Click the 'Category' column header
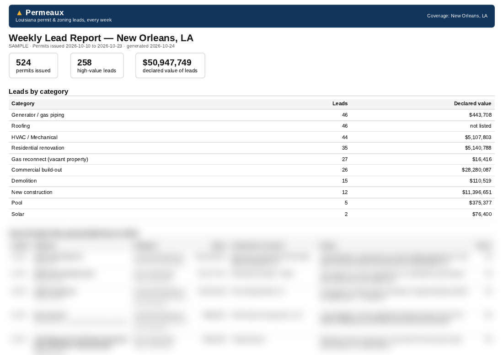Screen dimensions: 503x355 (23, 103)
